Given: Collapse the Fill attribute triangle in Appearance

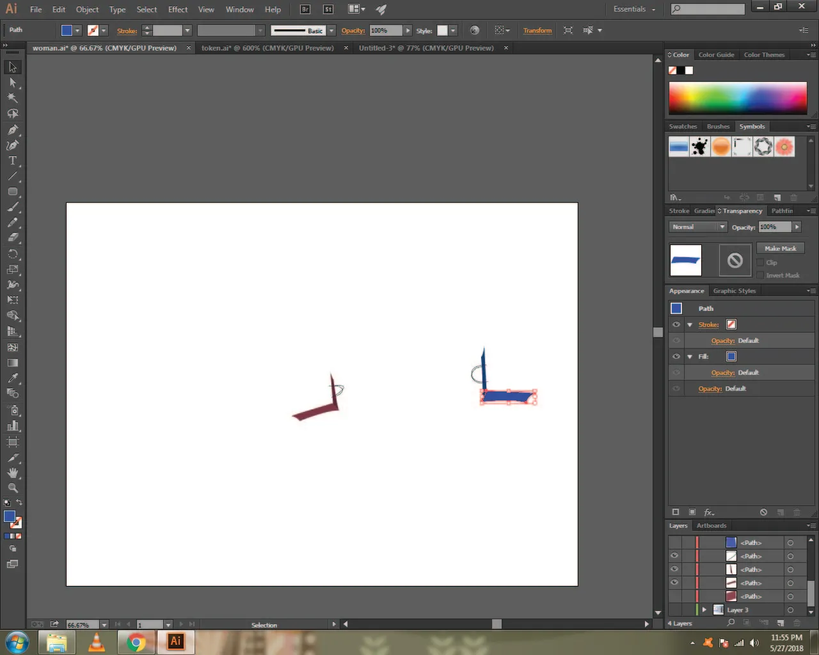Looking at the screenshot, I should tap(690, 357).
